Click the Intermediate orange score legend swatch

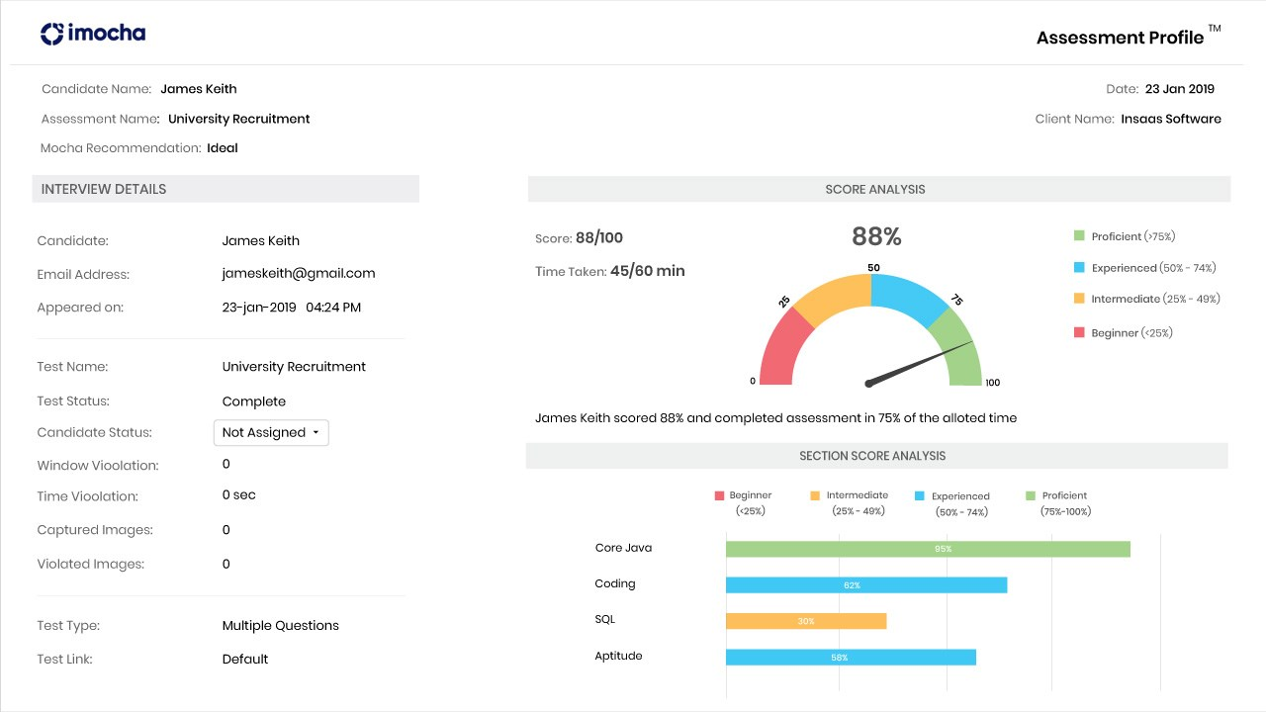(1079, 299)
